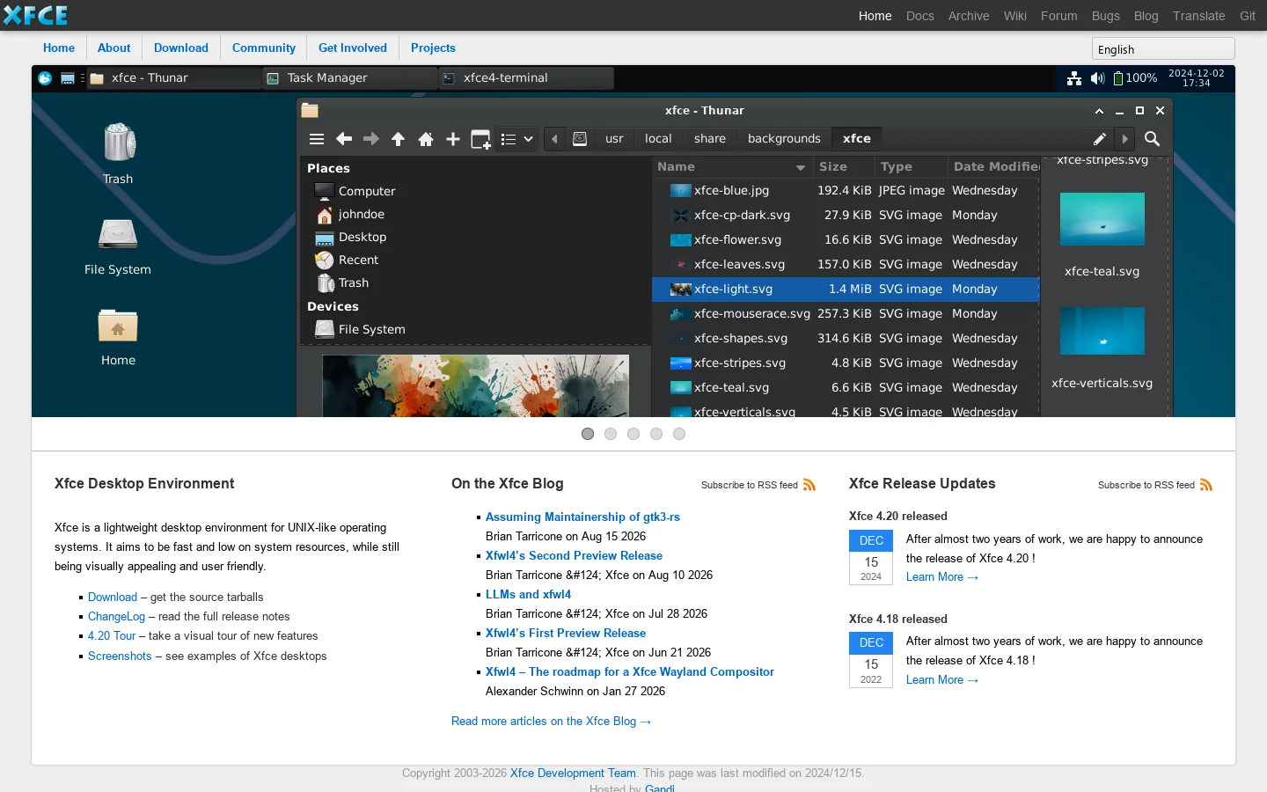Click blog RSS feed icon
The height and width of the screenshot is (792, 1267).
[x=809, y=485]
